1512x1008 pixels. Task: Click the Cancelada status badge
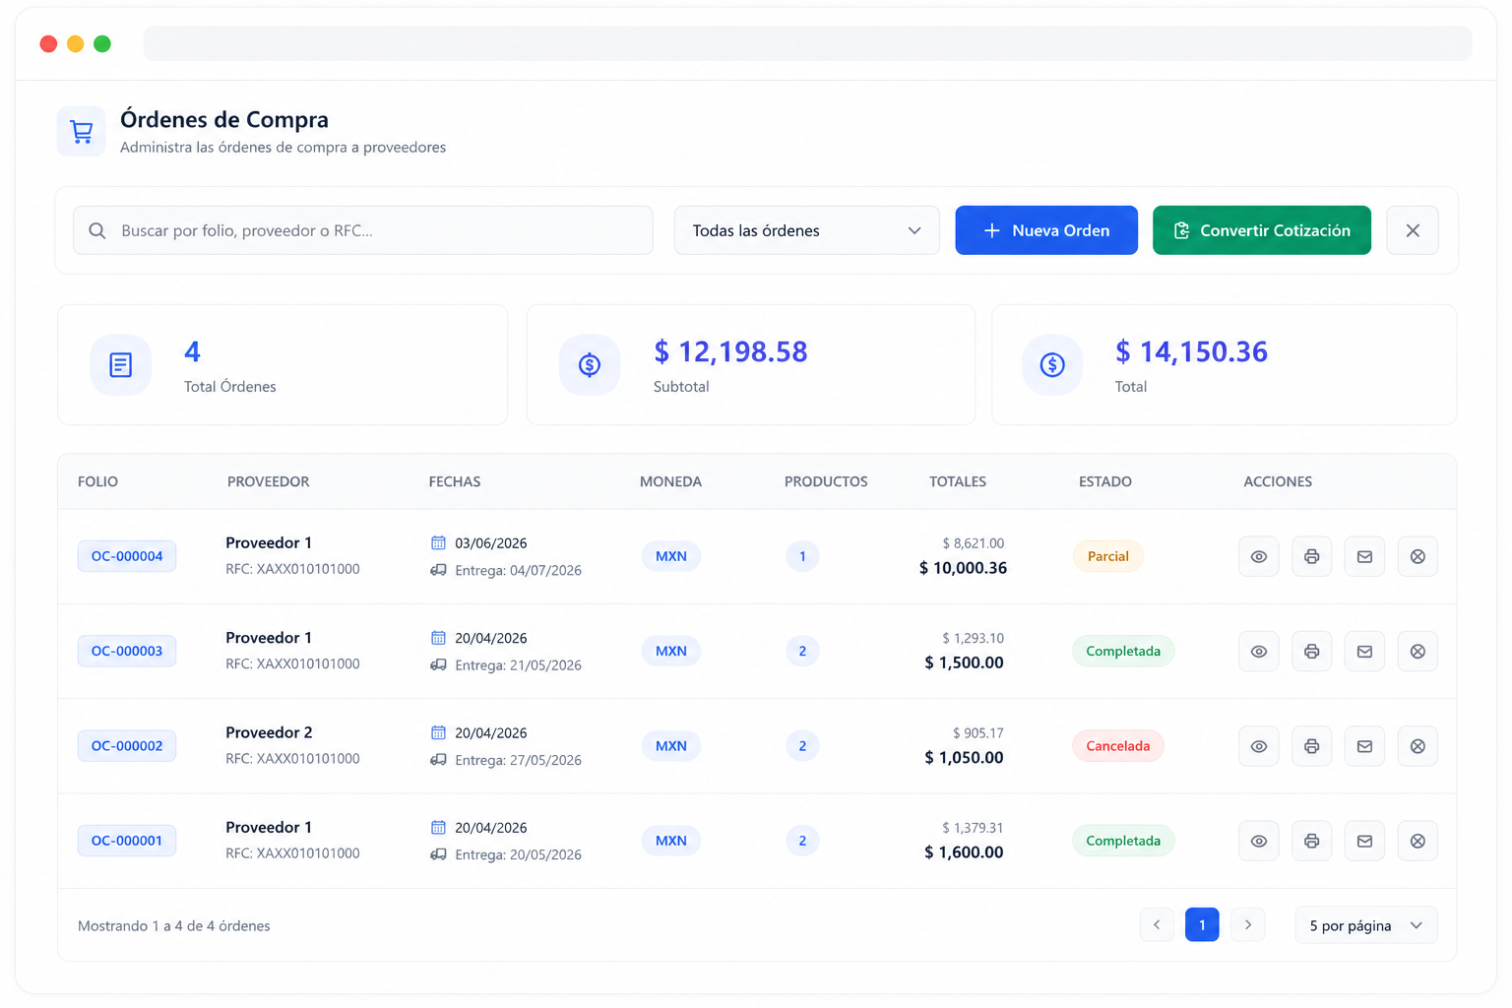1118,746
